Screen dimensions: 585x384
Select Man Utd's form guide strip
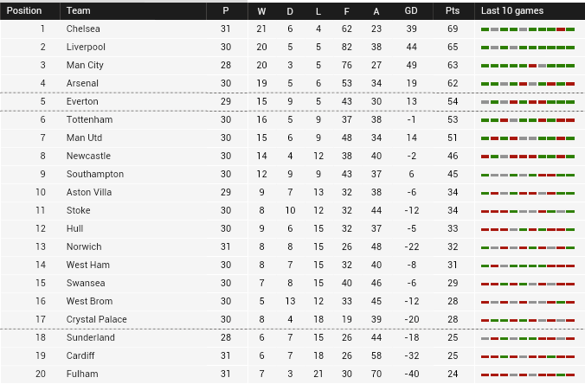[528, 138]
